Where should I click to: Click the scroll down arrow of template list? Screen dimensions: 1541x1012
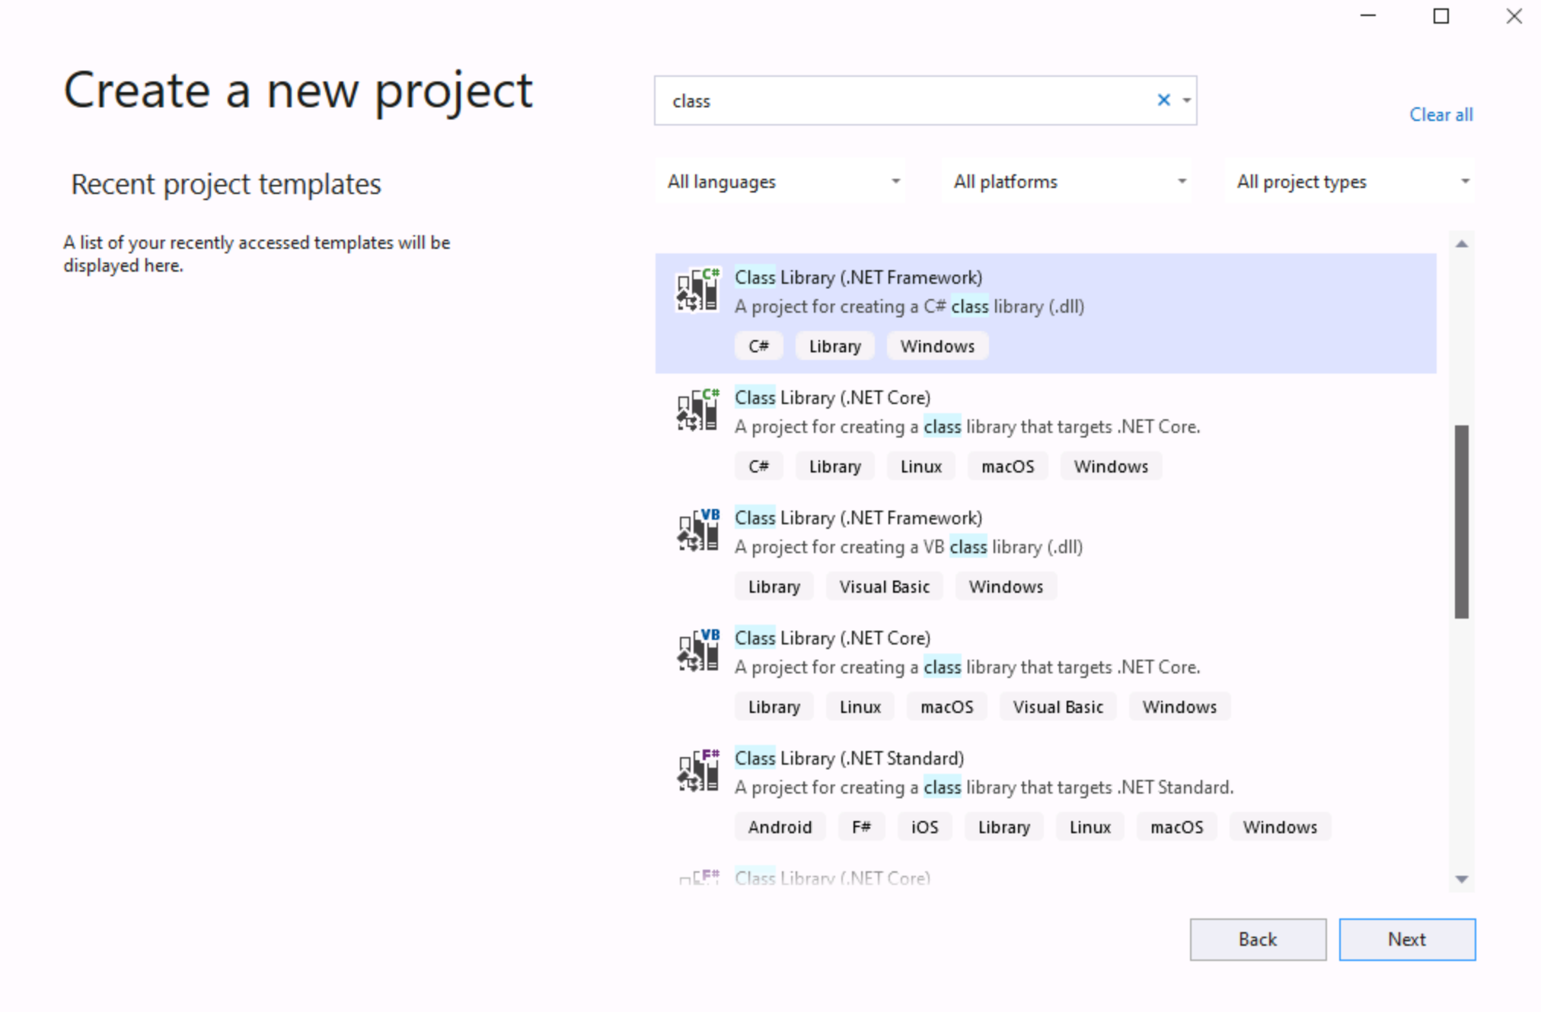click(x=1461, y=879)
